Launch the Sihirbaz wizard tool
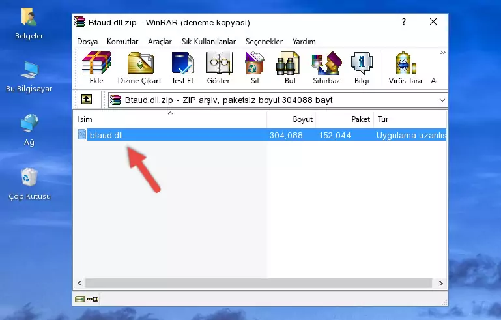The height and width of the screenshot is (320, 501). pos(326,68)
